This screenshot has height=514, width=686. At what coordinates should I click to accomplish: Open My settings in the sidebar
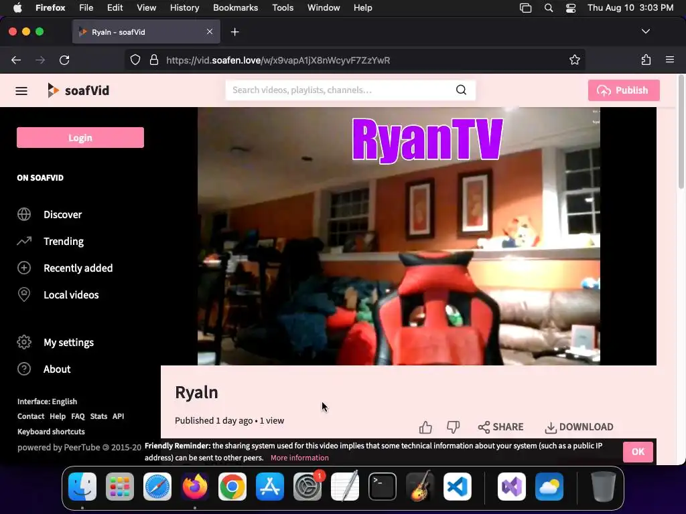(69, 342)
